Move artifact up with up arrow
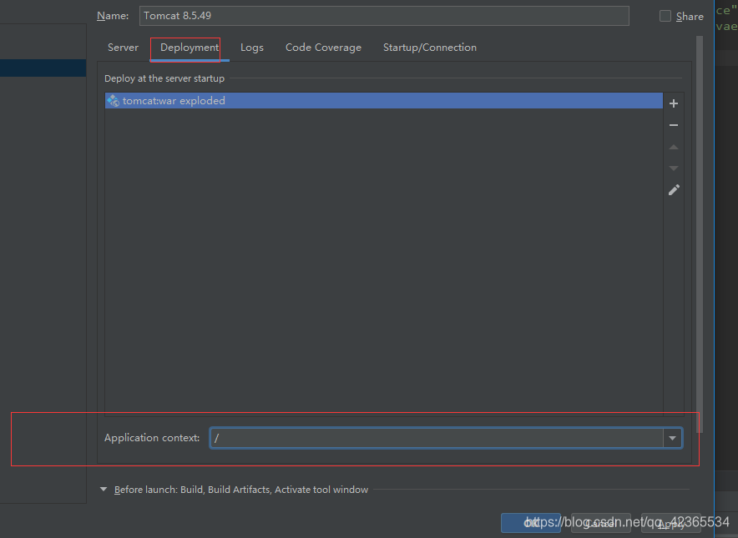Viewport: 738px width, 538px height. [x=674, y=147]
